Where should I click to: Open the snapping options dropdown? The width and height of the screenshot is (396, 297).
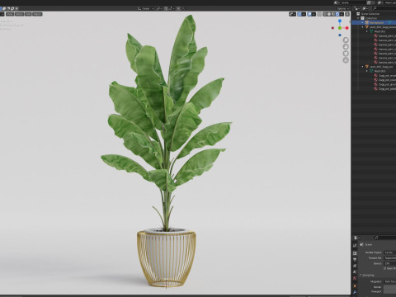tap(172, 8)
